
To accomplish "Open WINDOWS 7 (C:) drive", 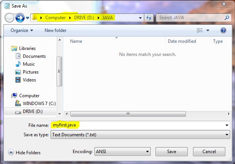I will (39, 104).
